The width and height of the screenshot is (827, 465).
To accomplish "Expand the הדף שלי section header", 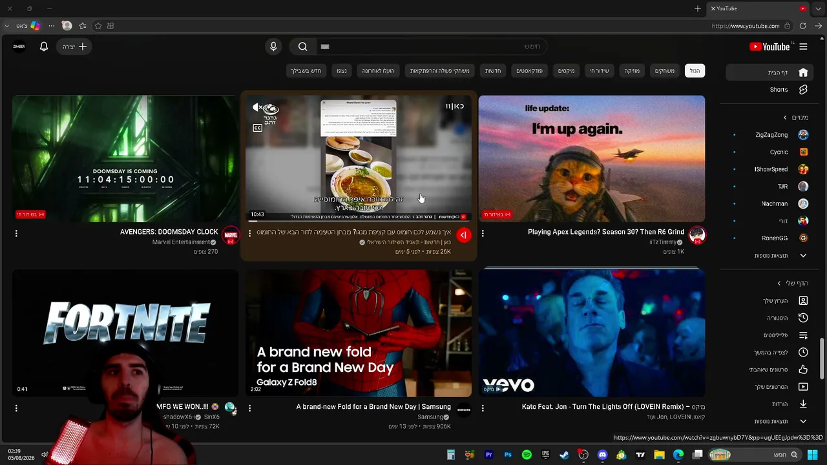I will pos(792,283).
